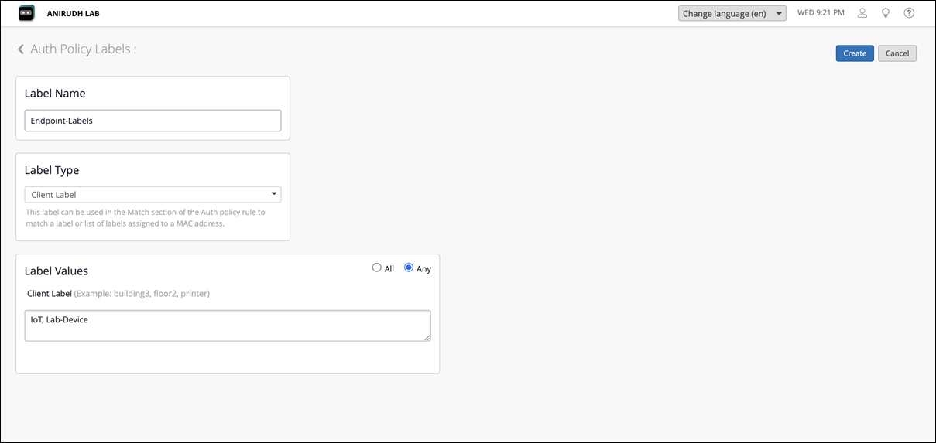
Task: Click the Label Name input field
Action: (153, 121)
